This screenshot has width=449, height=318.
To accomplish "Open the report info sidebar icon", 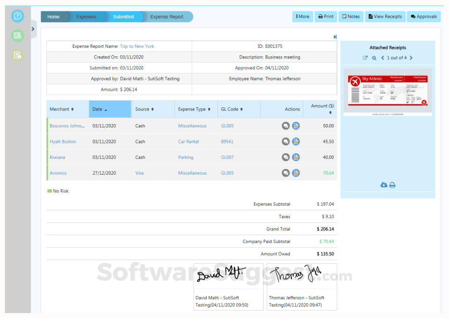I will (17, 55).
